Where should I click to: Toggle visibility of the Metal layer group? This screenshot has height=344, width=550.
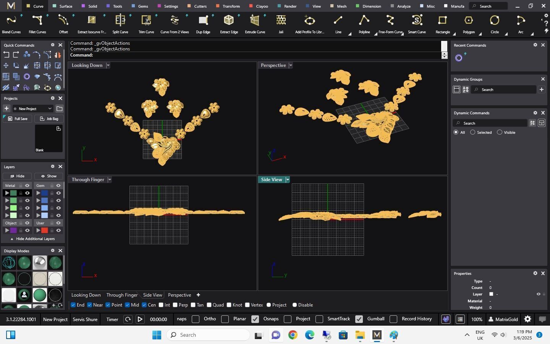27,185
